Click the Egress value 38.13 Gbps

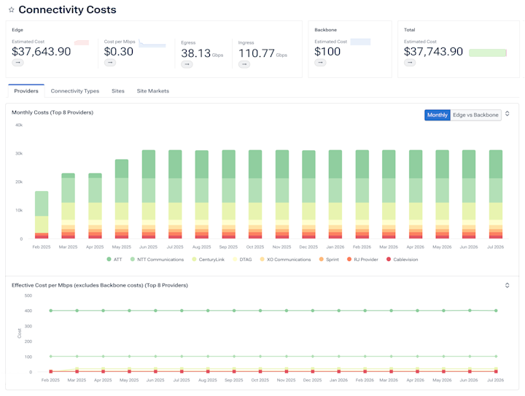(202, 53)
